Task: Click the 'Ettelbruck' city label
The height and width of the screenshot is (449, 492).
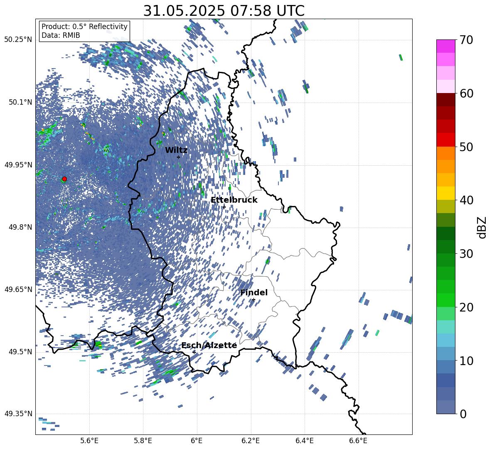Action: tap(234, 200)
